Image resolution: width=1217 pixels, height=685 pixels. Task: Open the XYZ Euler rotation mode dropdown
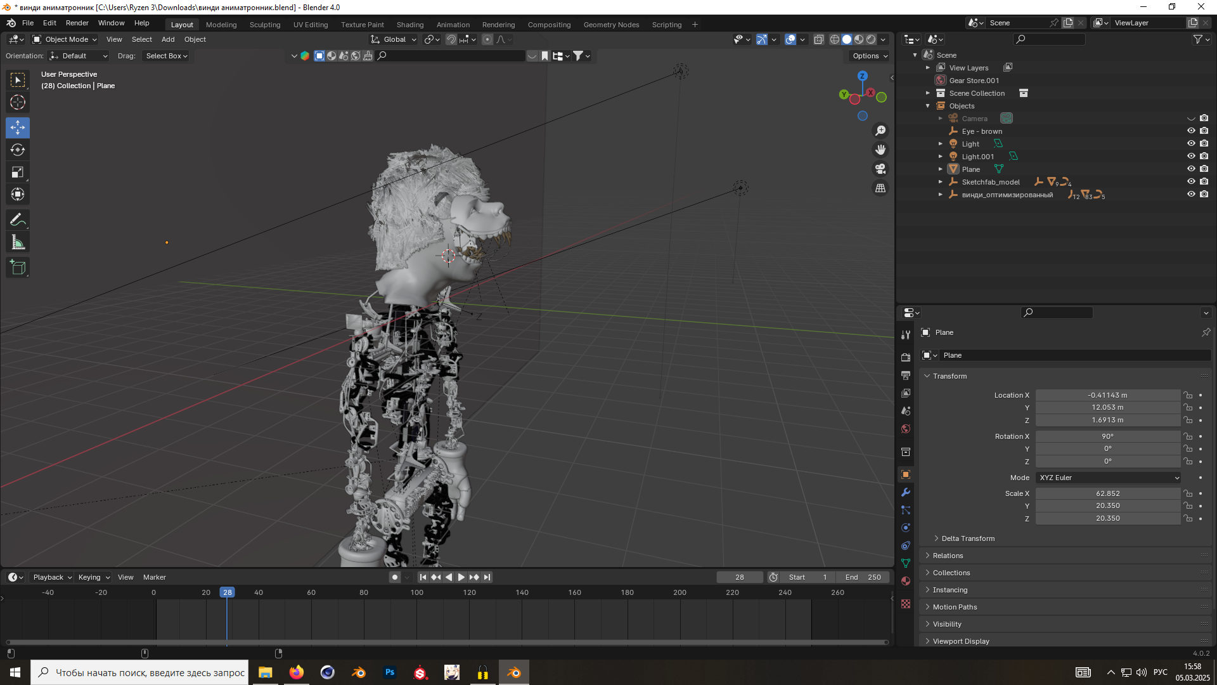click(1108, 478)
